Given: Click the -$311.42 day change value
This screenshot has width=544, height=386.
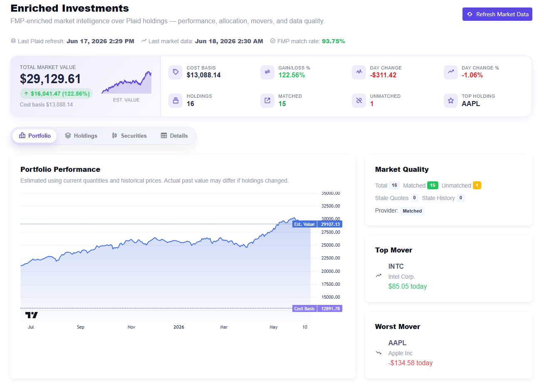Looking at the screenshot, I should tap(383, 75).
